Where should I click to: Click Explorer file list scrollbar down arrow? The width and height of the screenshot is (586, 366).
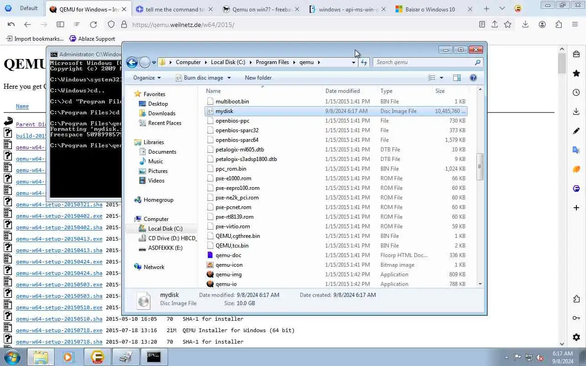pyautogui.click(x=480, y=284)
